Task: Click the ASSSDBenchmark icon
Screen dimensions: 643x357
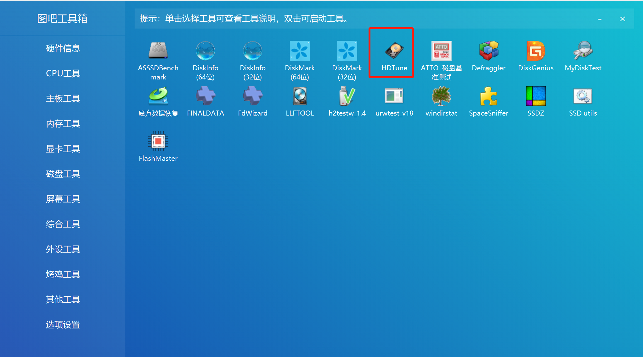Action: 158,51
